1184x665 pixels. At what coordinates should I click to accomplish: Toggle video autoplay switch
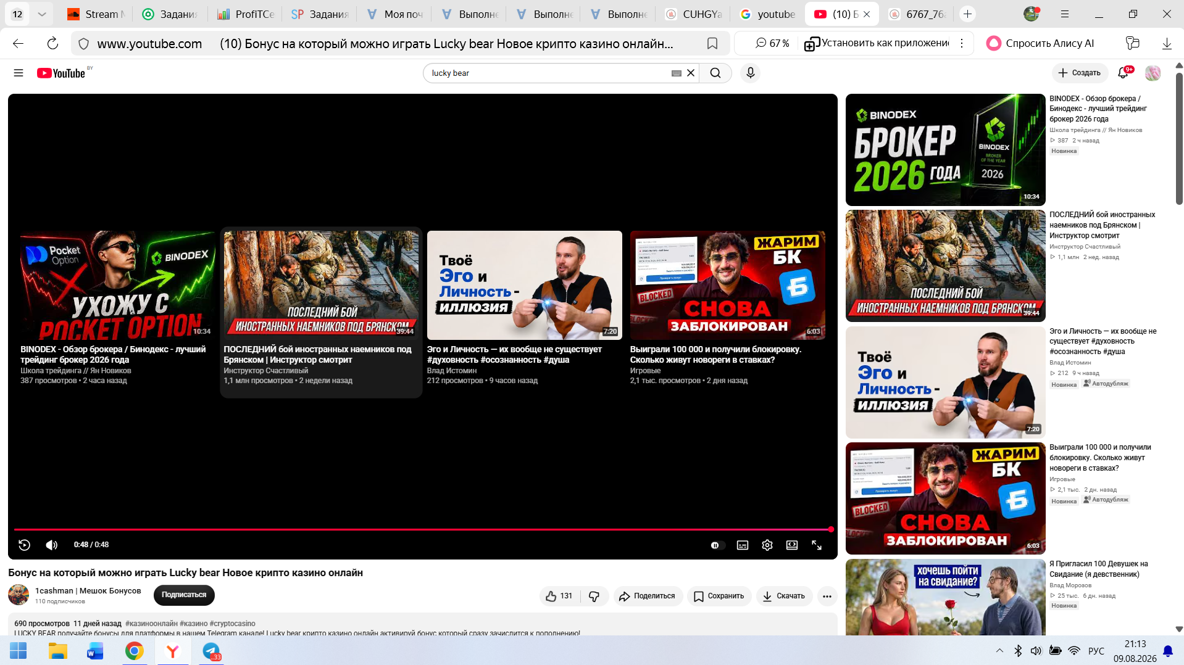pyautogui.click(x=716, y=545)
